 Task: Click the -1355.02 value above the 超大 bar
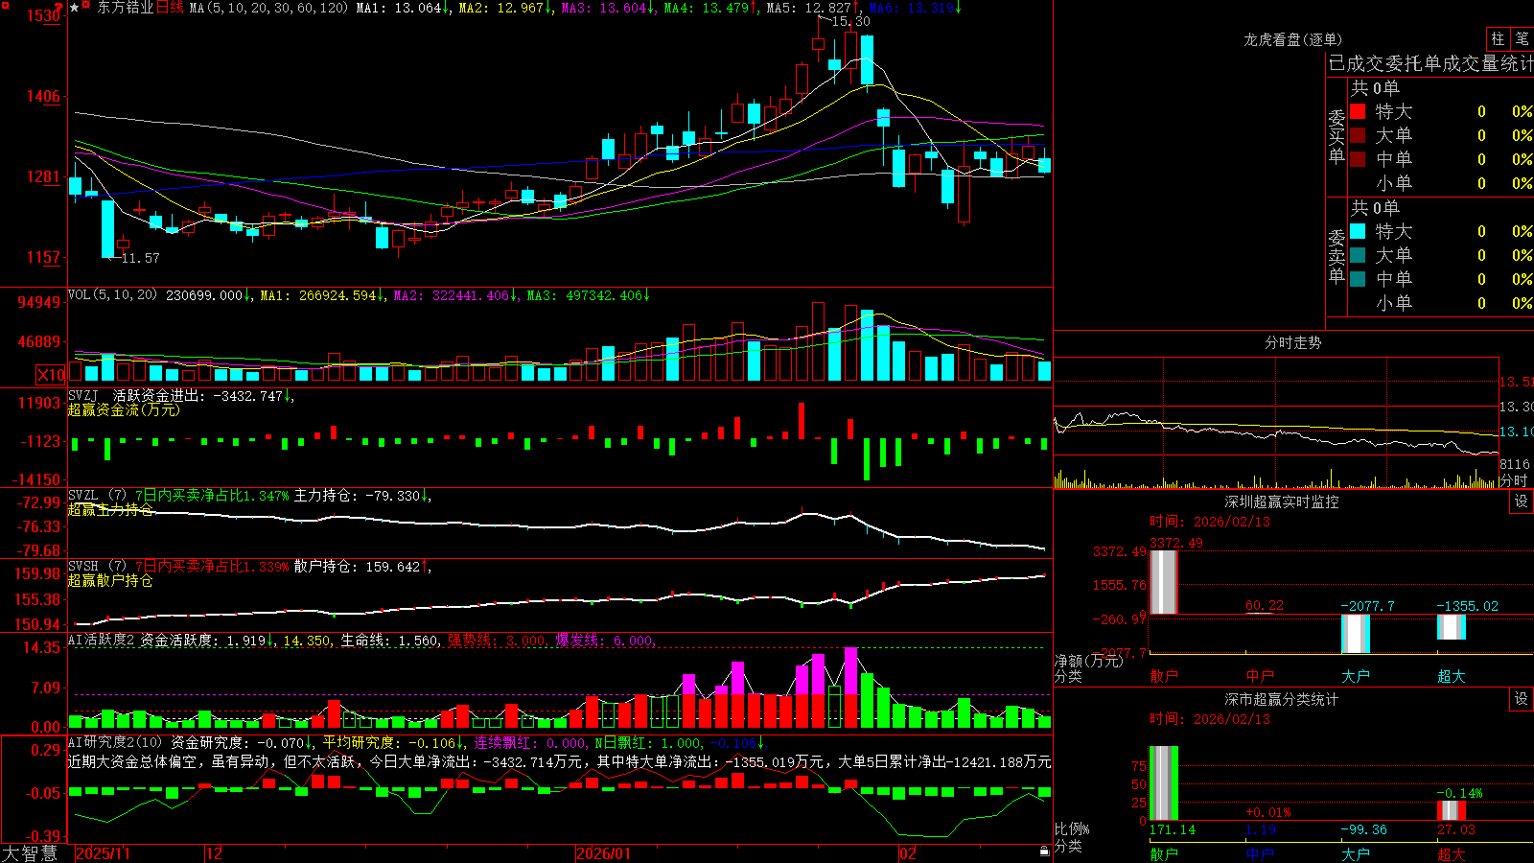point(1468,606)
